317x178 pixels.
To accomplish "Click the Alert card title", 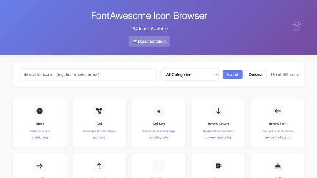I will 40,124.
